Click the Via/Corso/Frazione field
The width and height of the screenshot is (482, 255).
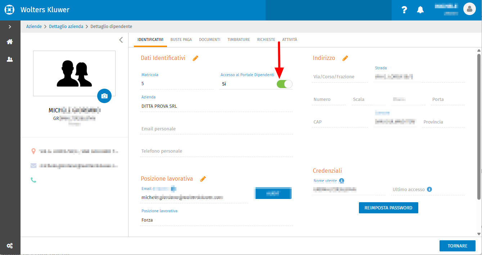[x=340, y=77]
